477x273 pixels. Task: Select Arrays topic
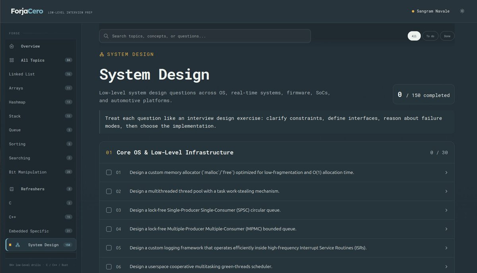pos(41,88)
